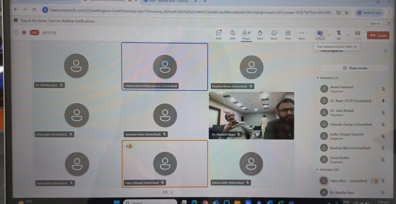Open the React emoji menu
This screenshot has height=204, width=396.
pyautogui.click(x=274, y=35)
